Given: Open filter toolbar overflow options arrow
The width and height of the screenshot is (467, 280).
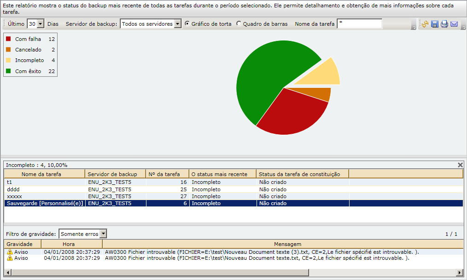Looking at the screenshot, I should tap(414, 27).
